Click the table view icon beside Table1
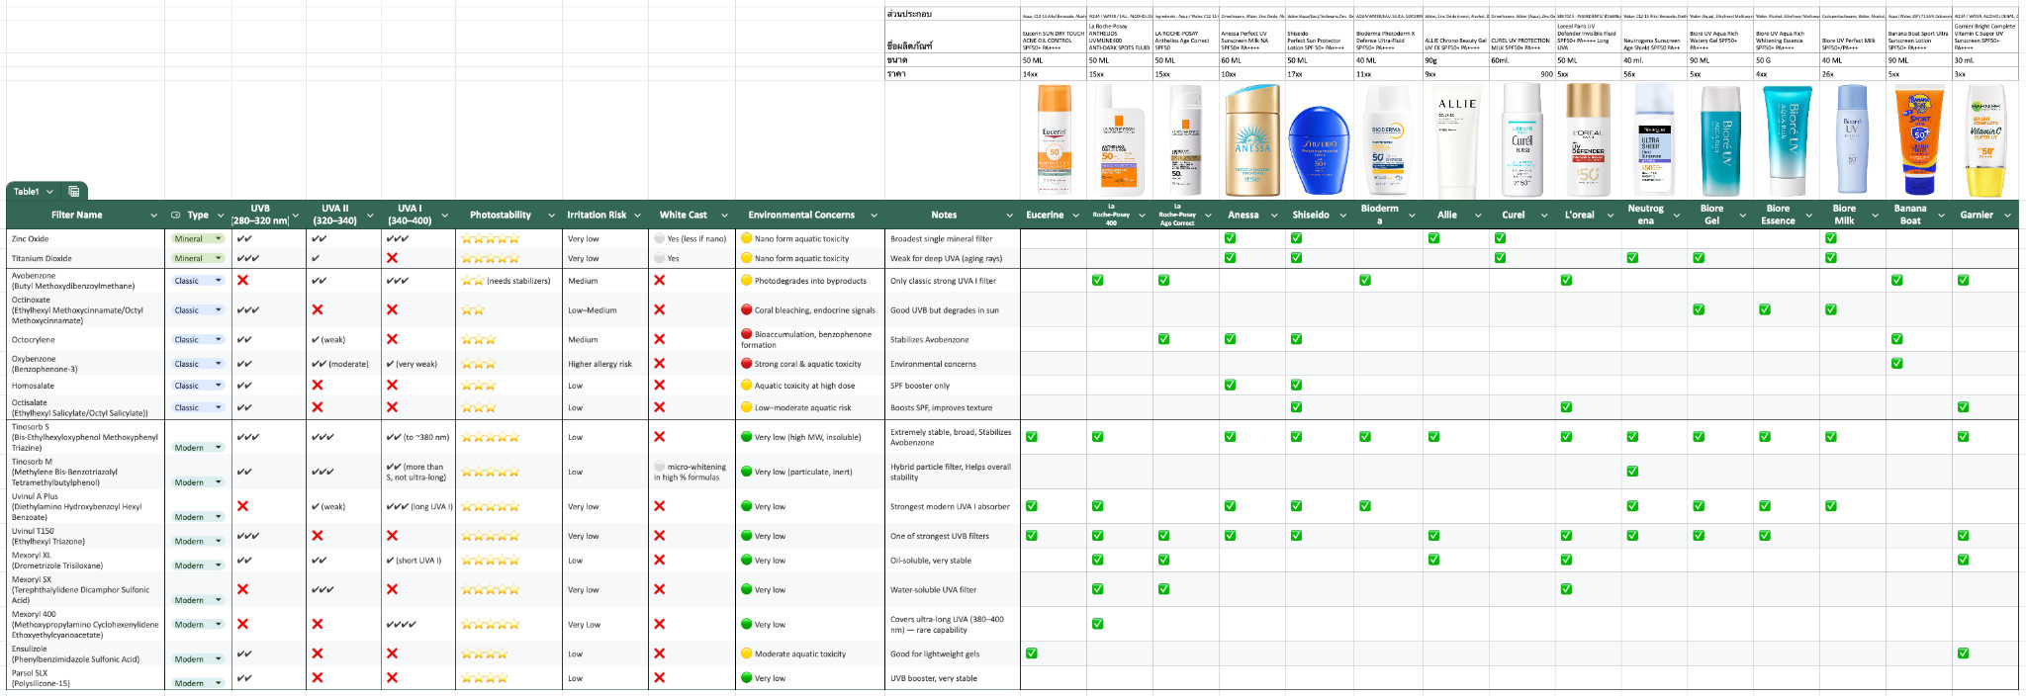 pyautogui.click(x=73, y=191)
